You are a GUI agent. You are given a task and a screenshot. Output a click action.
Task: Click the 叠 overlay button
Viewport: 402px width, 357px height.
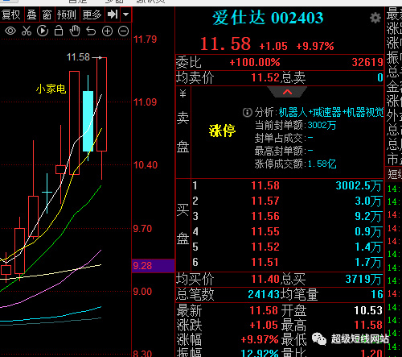pos(31,15)
